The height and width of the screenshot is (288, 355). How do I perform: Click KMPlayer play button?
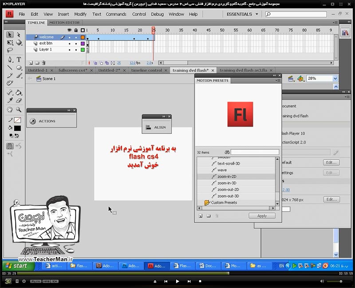[177, 281]
